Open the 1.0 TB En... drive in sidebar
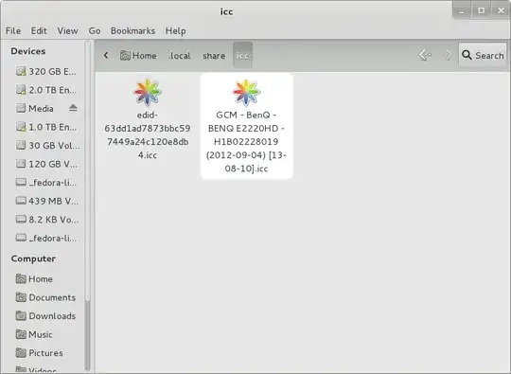The image size is (511, 374). (46, 127)
